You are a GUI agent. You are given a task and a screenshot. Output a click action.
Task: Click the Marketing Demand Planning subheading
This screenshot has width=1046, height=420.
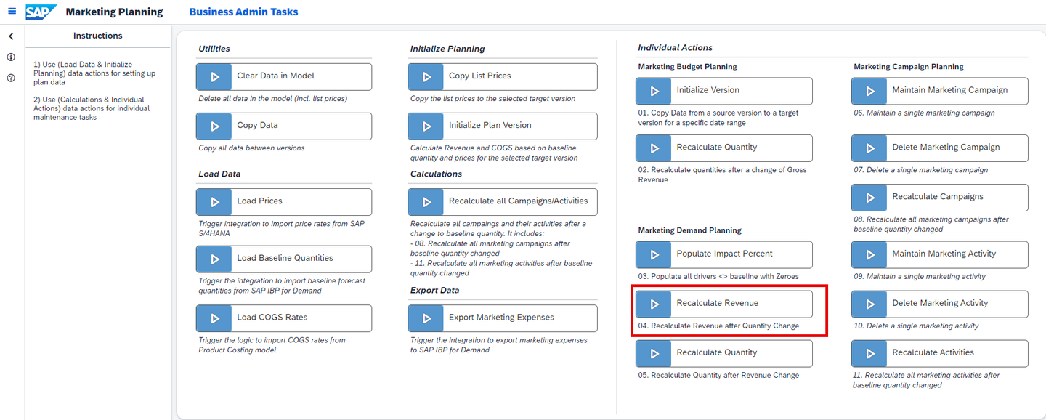click(689, 230)
